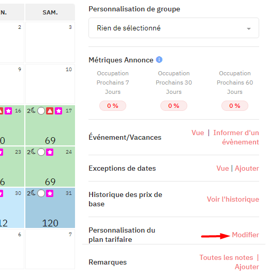
Task: Select the SAM. column header
Action: (x=50, y=12)
